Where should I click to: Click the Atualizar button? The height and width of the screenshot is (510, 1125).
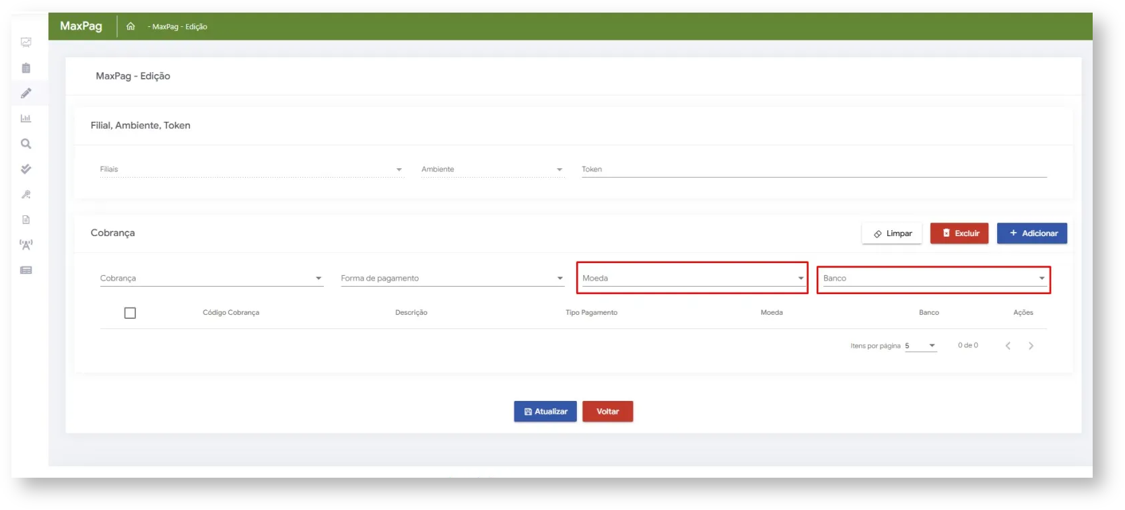[x=545, y=412]
